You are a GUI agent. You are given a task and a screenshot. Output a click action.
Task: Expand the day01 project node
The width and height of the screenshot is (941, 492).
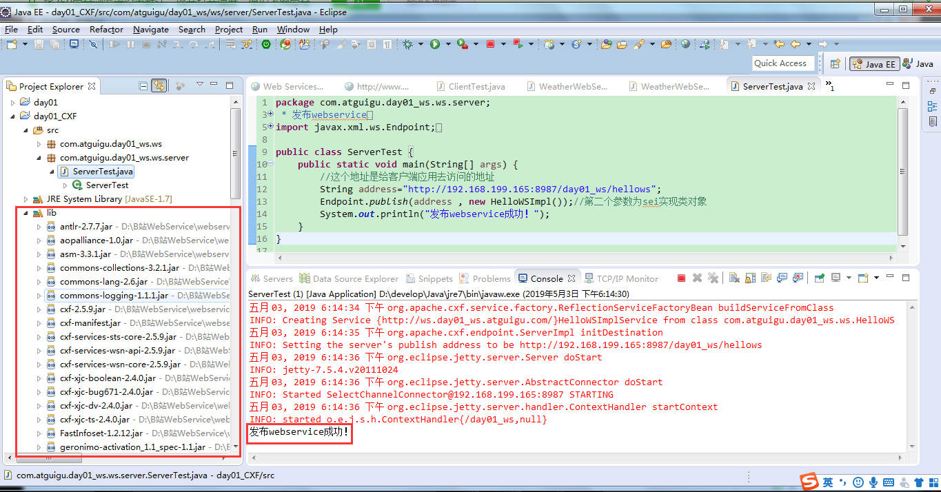(12, 102)
